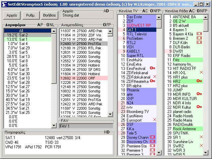Click the key icon beside ZDFtheaterka
This screenshot has width=212, height=159.
coord(153,81)
